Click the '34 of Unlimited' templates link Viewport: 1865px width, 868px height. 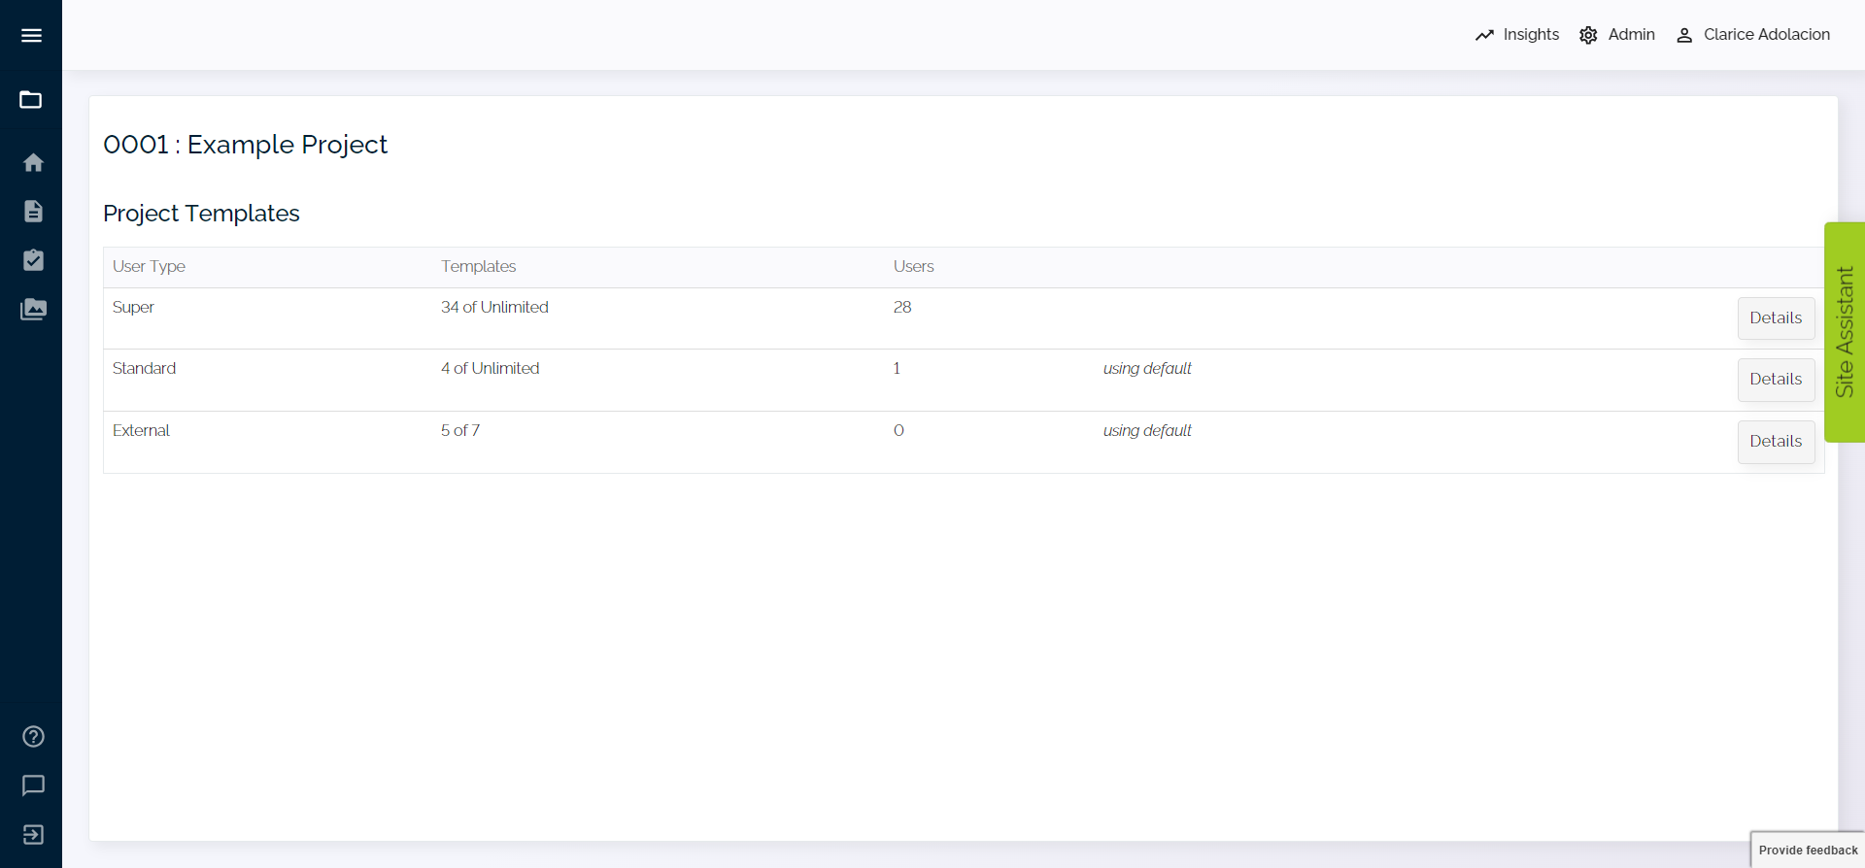tap(494, 308)
